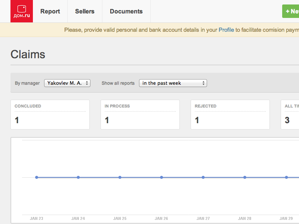The image size is (299, 224).
Task: Click the chart data point for Jan 23
Action: [x=37, y=177]
